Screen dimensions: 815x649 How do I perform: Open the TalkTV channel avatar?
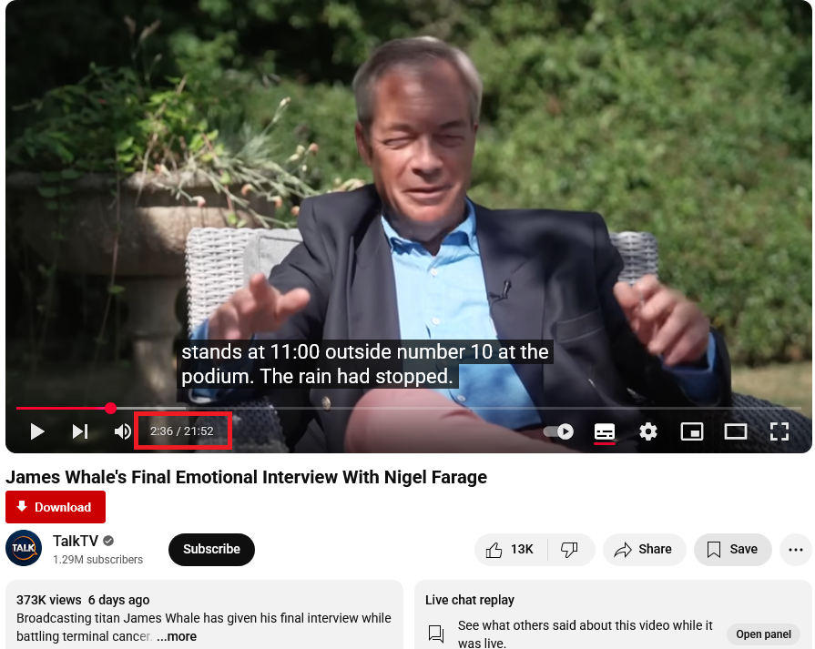[x=24, y=548]
